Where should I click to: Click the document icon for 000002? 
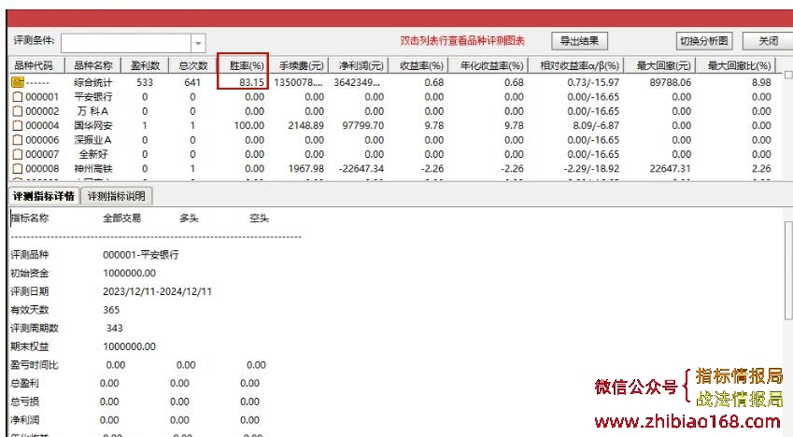coord(18,111)
